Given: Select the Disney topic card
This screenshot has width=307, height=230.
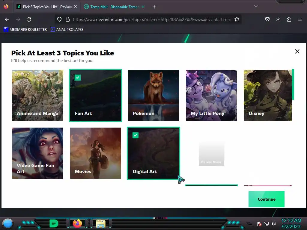Looking at the screenshot, I should click(x=268, y=95).
